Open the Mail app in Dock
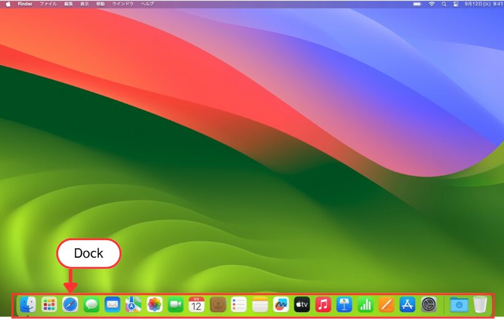Screen dimensions: 504x319 coord(112,305)
